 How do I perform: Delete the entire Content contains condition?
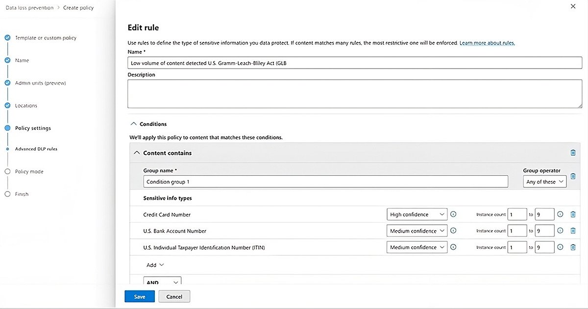click(573, 152)
